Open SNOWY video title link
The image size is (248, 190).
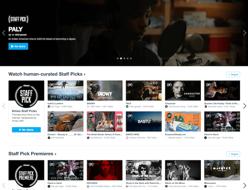91,104
